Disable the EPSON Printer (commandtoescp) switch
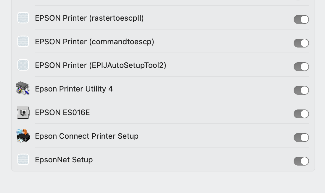325x193 pixels. [x=301, y=43]
